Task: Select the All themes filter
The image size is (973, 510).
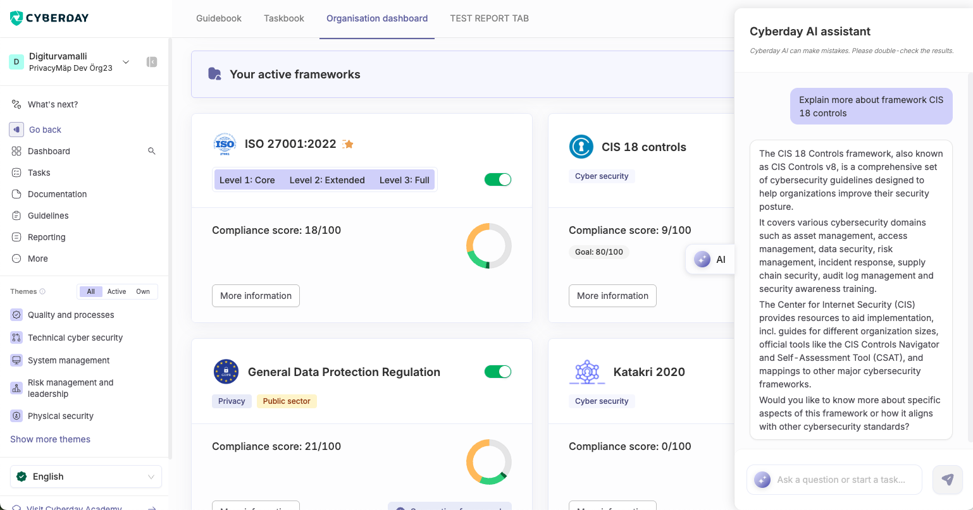Action: click(90, 291)
